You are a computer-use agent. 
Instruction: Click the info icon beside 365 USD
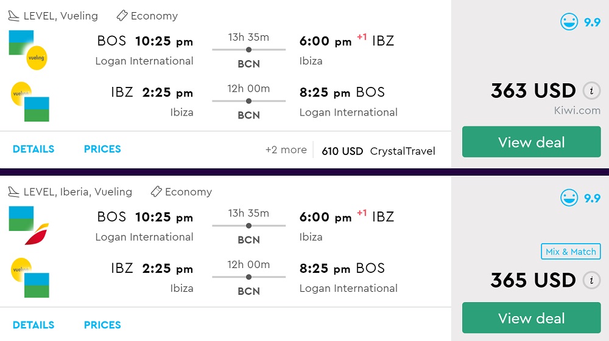point(590,280)
